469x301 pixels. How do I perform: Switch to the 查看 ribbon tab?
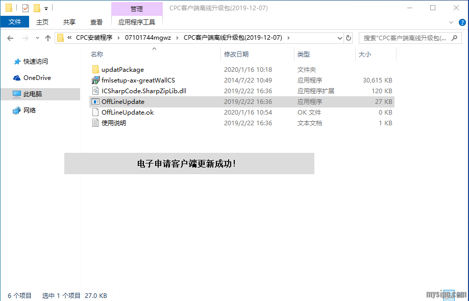click(x=96, y=22)
